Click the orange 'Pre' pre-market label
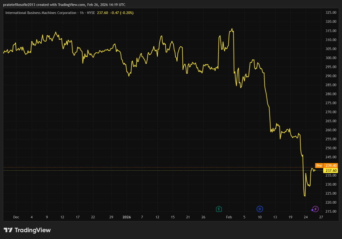This screenshot has width=342, height=239. (x=319, y=165)
